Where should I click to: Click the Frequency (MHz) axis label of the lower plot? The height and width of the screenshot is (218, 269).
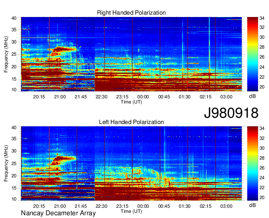tap(6, 163)
